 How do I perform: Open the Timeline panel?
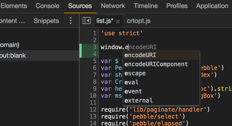click(146, 6)
